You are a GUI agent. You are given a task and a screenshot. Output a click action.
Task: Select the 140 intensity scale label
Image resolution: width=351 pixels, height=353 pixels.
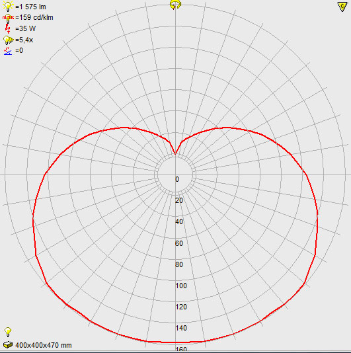tap(181, 328)
